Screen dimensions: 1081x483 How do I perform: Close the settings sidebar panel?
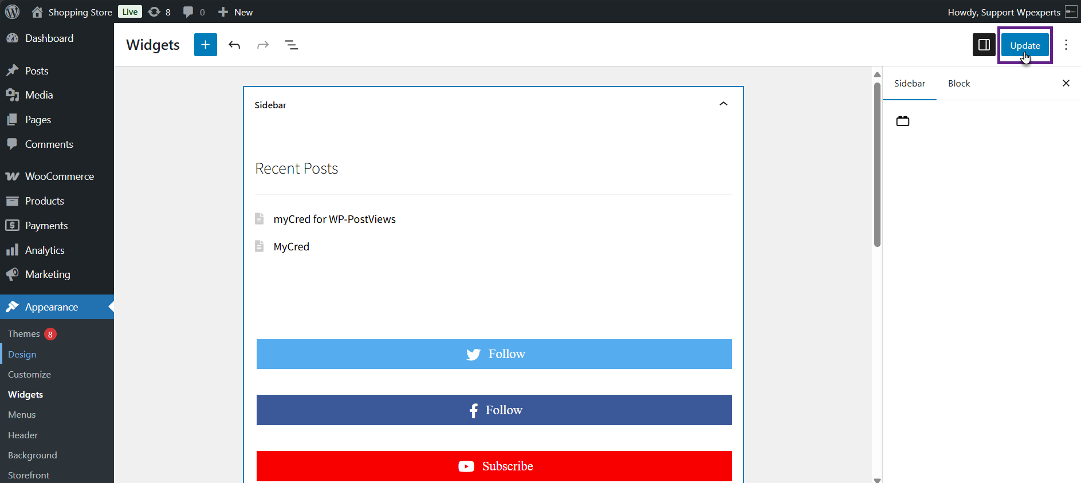(1066, 84)
